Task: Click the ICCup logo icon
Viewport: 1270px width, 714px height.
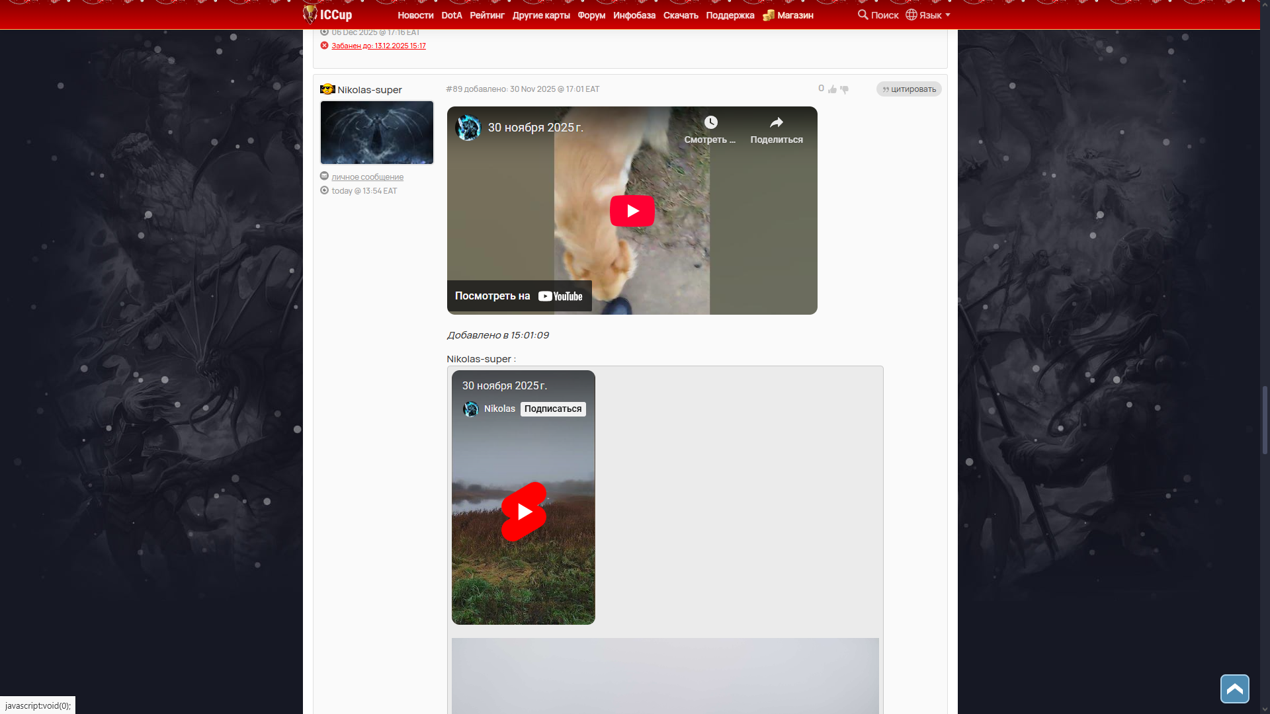Action: (x=310, y=14)
